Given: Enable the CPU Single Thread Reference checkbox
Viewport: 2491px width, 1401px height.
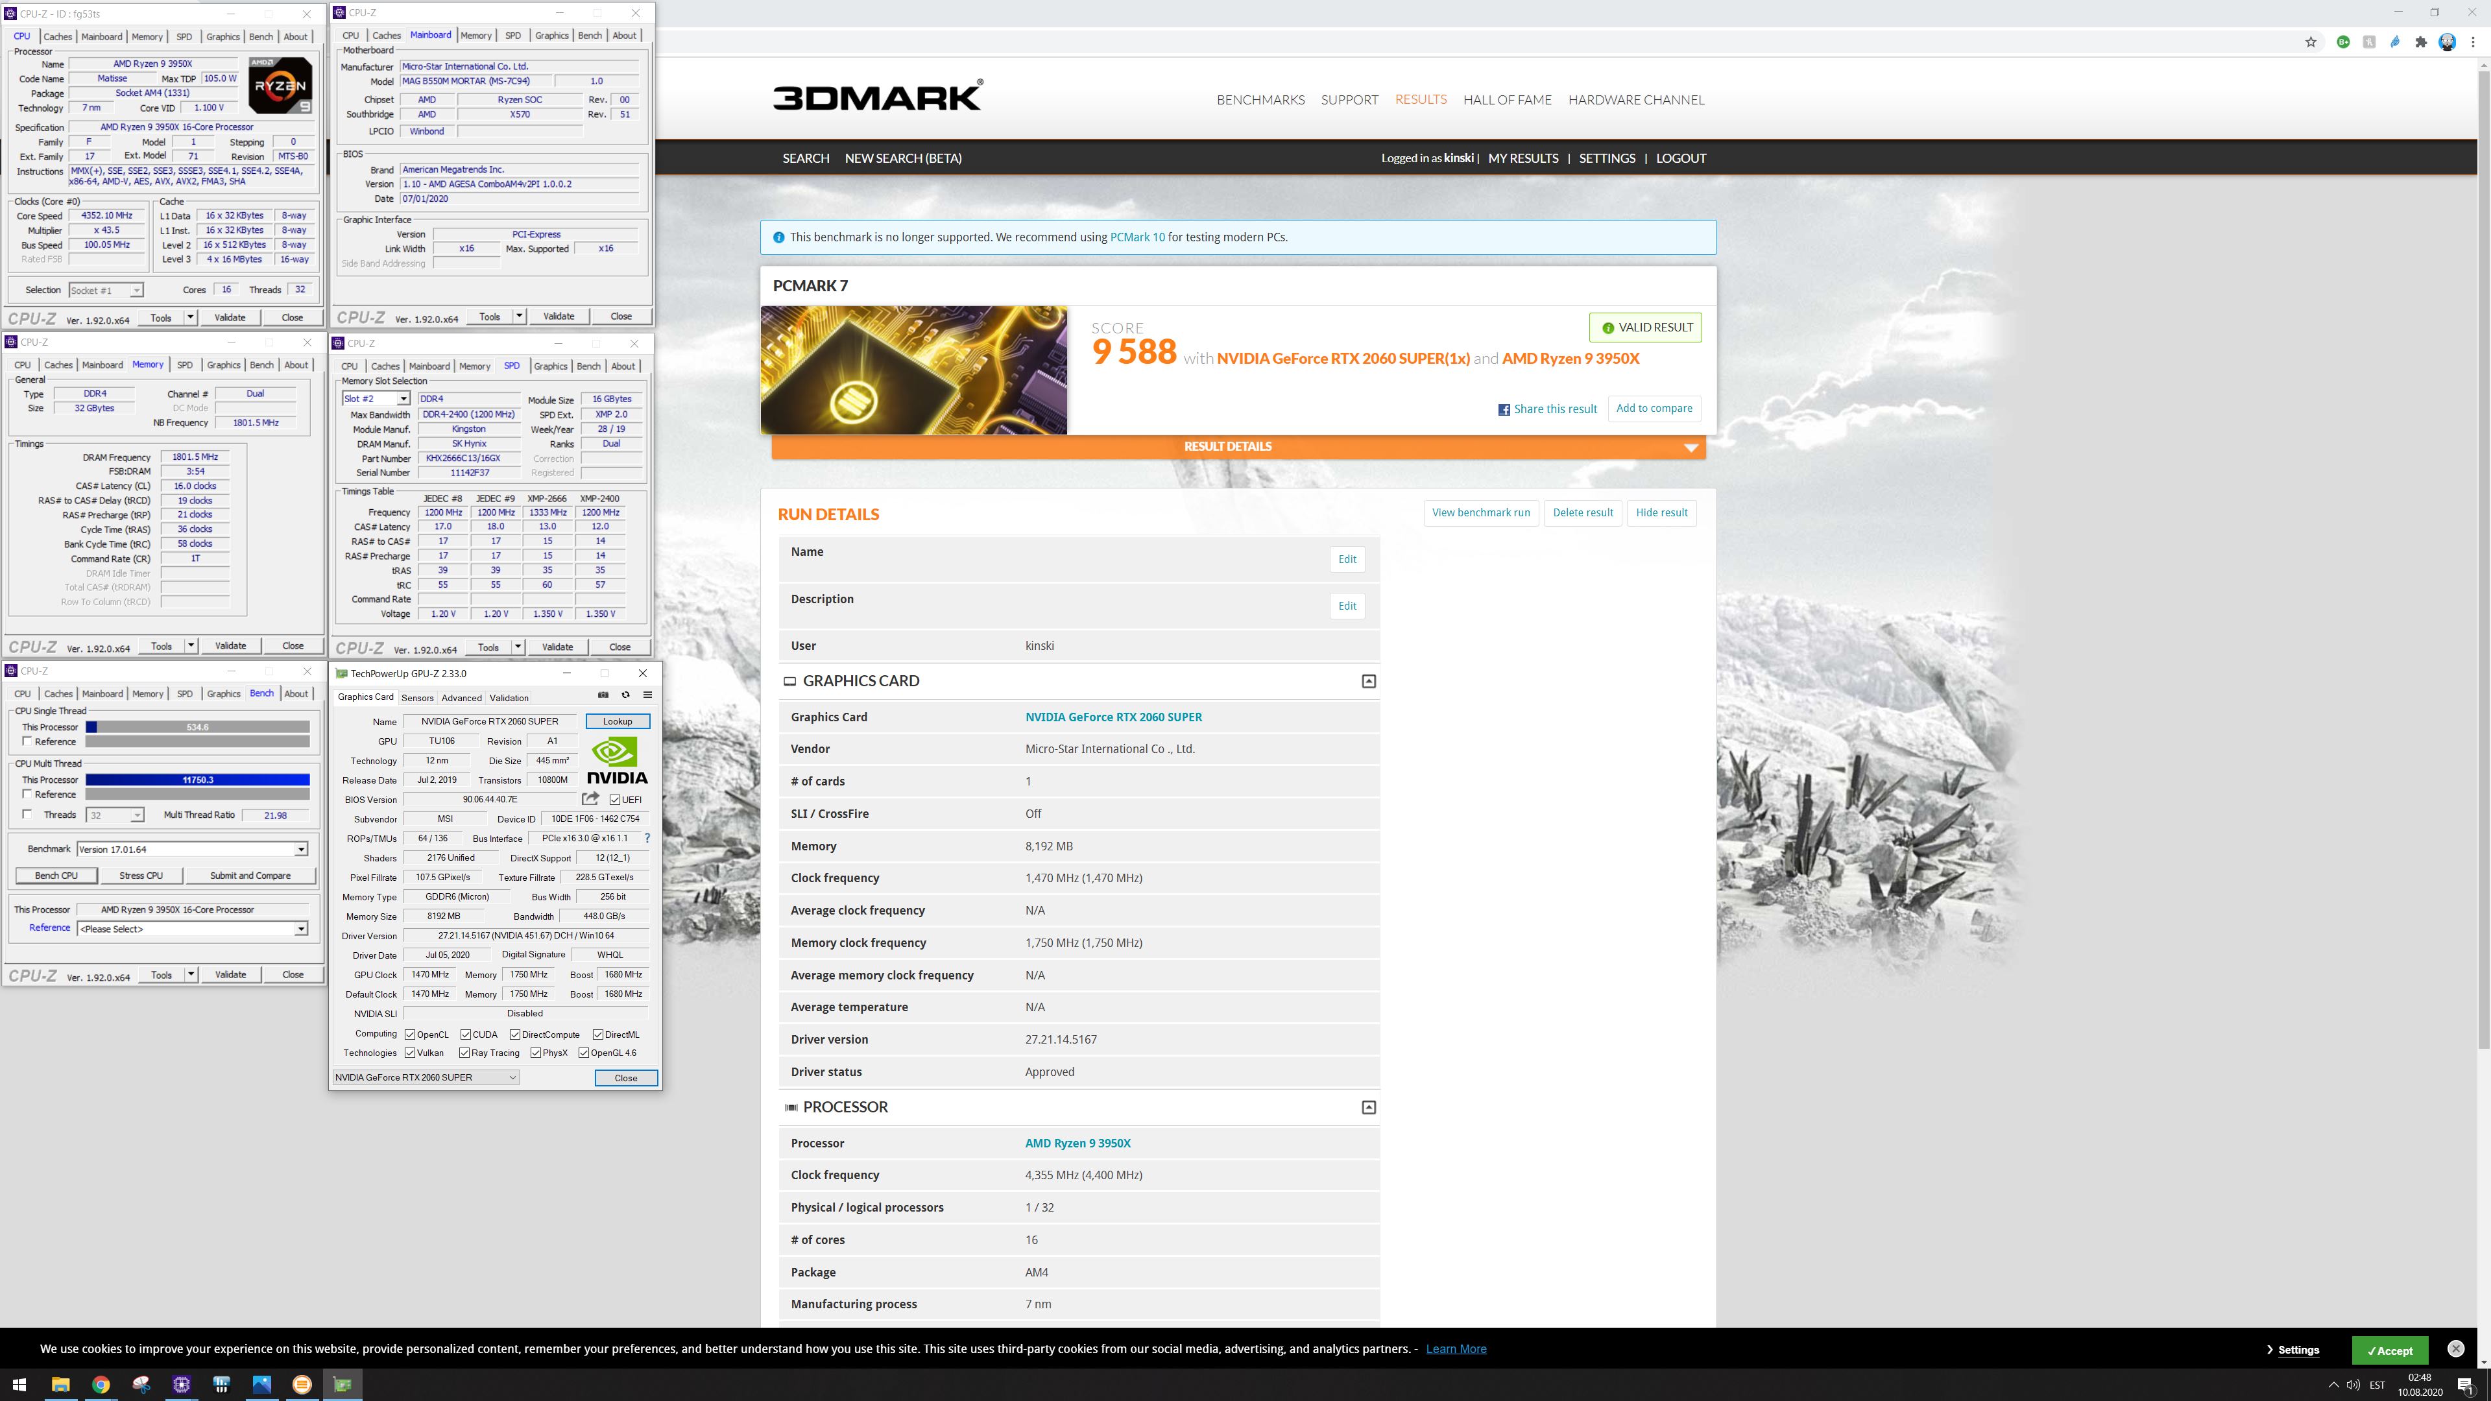Looking at the screenshot, I should pyautogui.click(x=27, y=741).
